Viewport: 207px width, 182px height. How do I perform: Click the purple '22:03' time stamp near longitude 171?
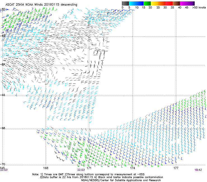pyautogui.click(x=81, y=170)
